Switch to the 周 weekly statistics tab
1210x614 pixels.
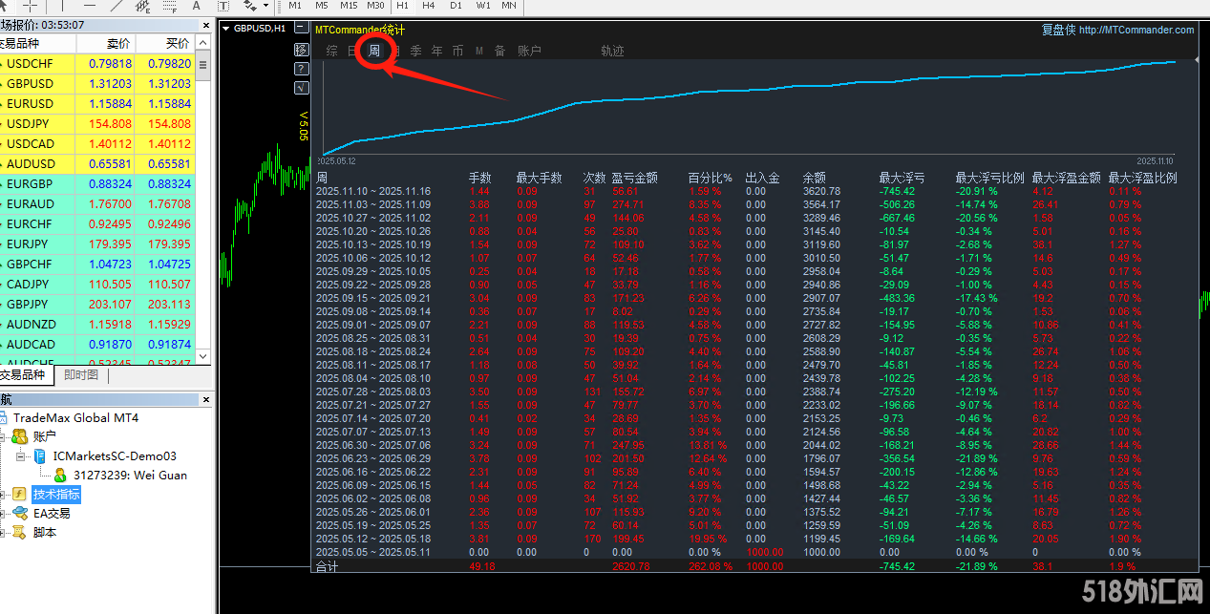[374, 51]
